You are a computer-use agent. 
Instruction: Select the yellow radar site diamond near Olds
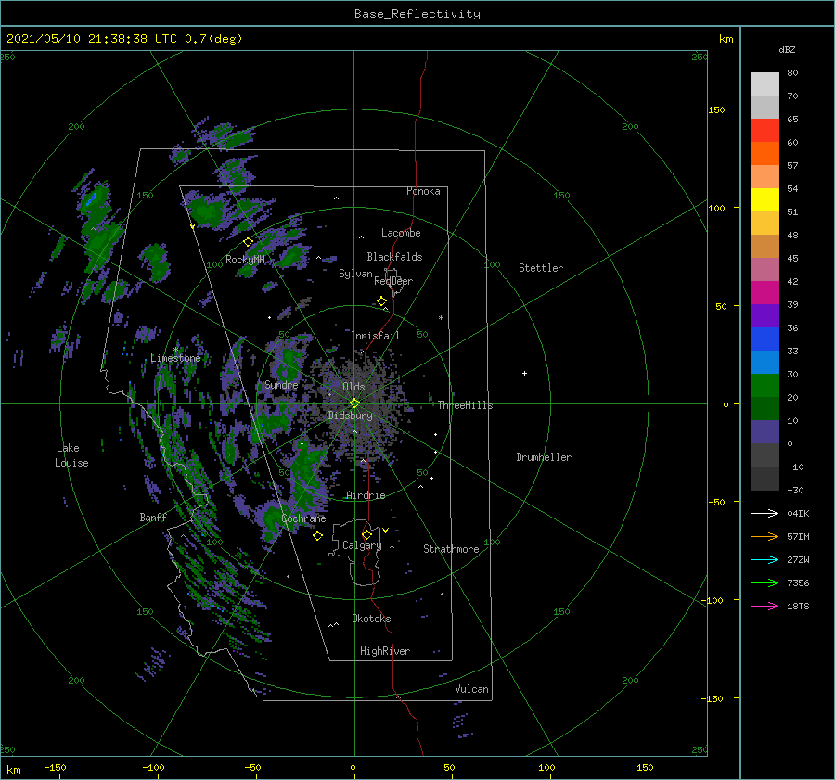[354, 403]
